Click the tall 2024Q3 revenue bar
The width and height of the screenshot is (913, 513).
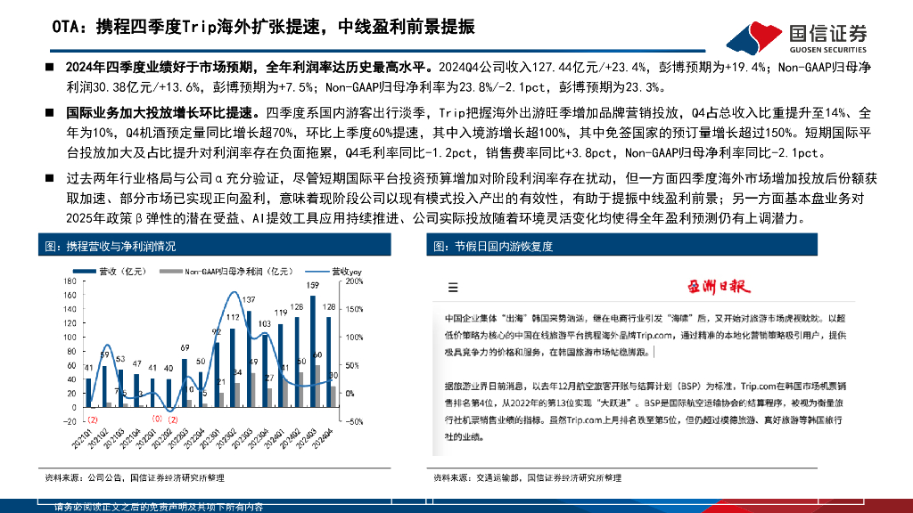(313, 351)
